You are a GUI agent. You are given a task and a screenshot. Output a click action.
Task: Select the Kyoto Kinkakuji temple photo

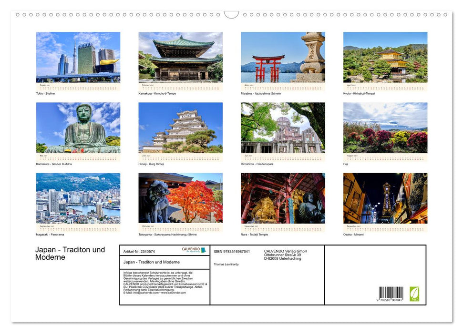pyautogui.click(x=385, y=57)
